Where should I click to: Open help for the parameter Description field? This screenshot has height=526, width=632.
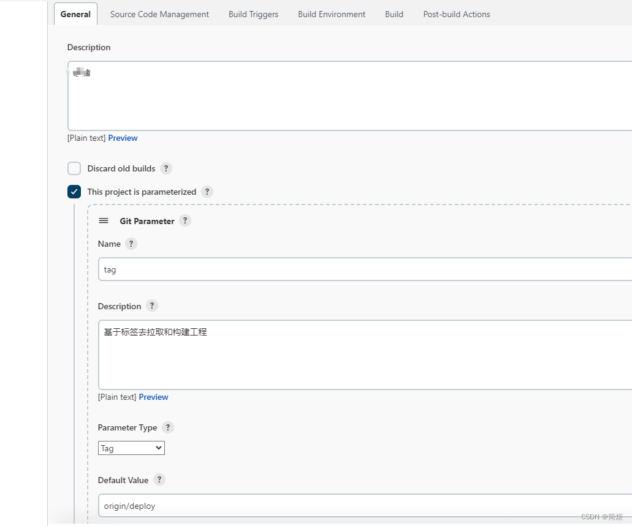[152, 306]
